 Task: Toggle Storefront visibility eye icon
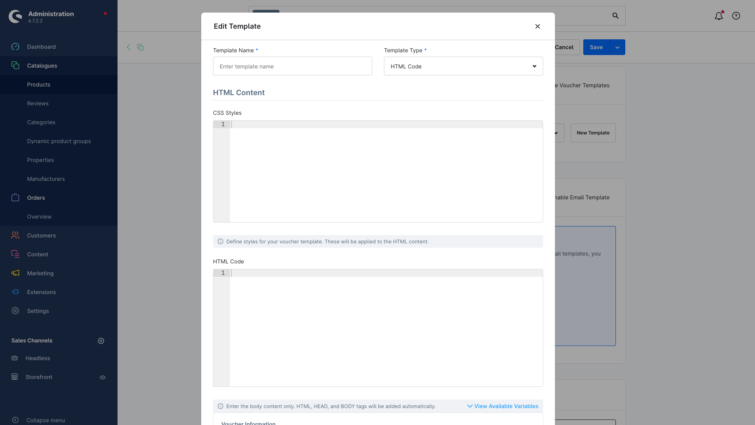[103, 377]
